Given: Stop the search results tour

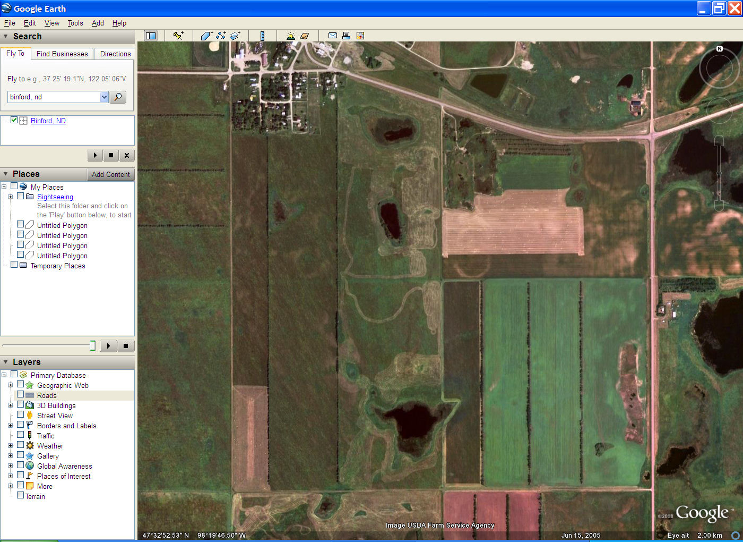Looking at the screenshot, I should click(x=110, y=155).
